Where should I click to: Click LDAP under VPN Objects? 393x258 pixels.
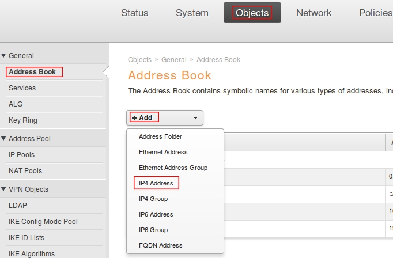(x=18, y=206)
